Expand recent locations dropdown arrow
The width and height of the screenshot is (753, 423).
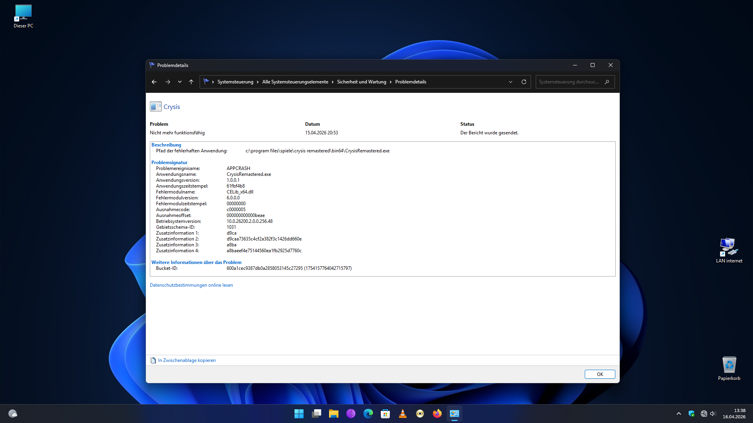pyautogui.click(x=180, y=82)
